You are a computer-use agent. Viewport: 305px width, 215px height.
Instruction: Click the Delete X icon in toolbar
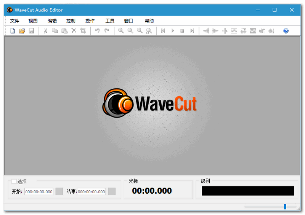point(74,31)
